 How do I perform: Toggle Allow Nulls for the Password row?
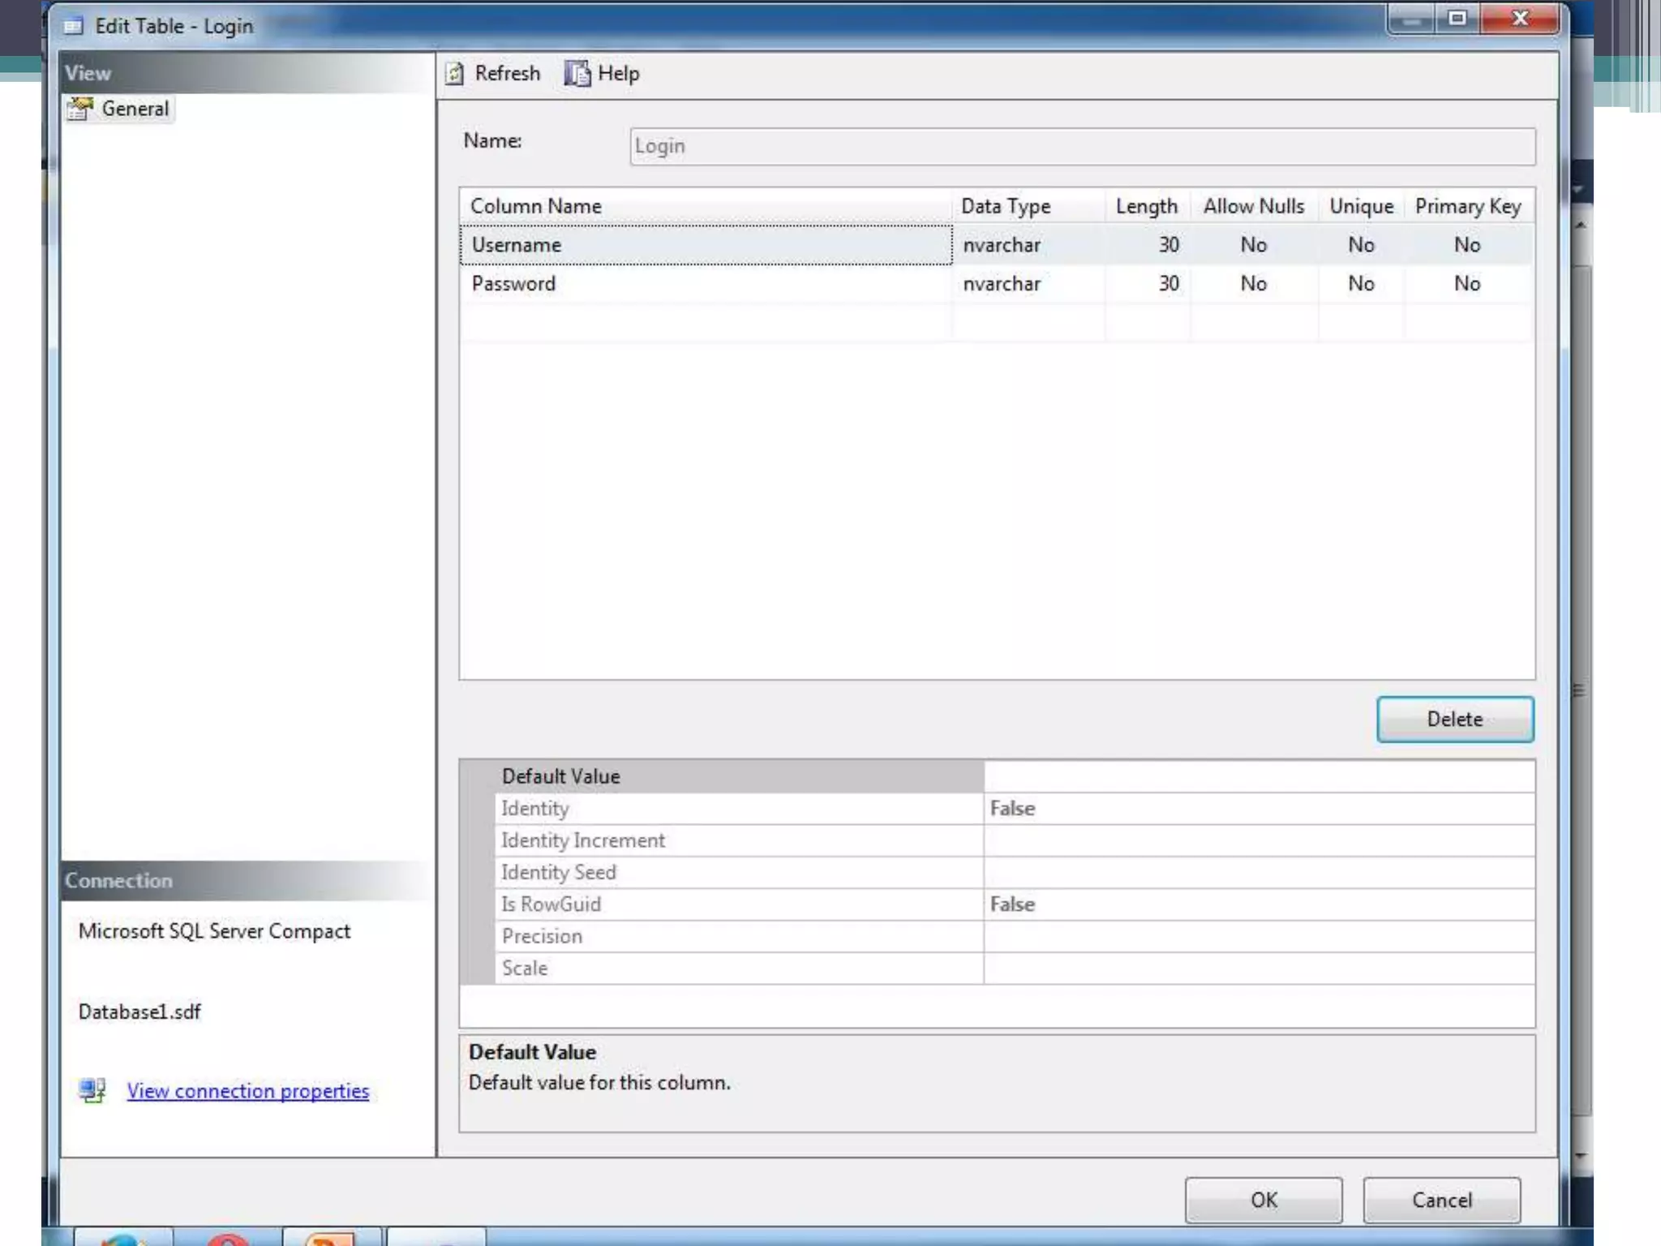pos(1254,284)
